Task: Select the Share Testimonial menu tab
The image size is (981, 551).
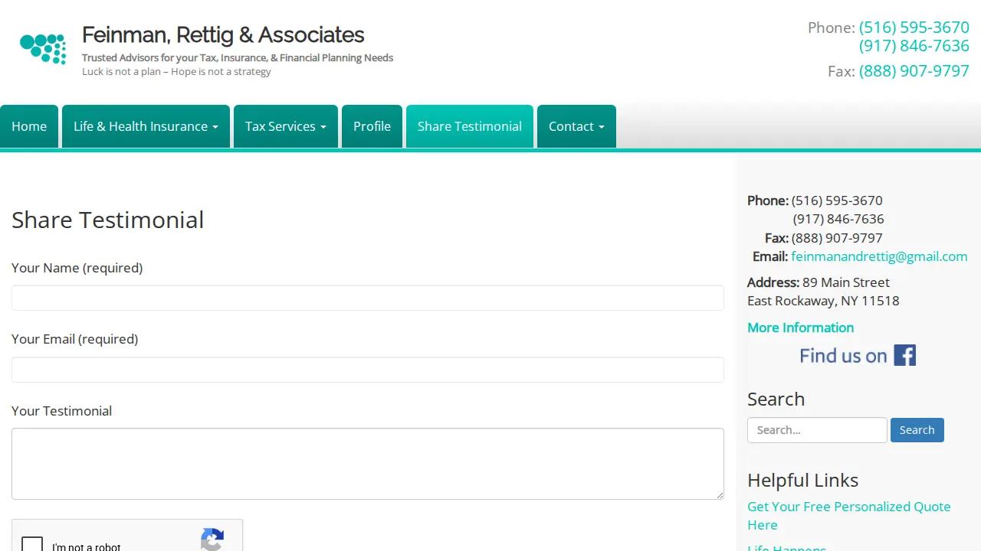Action: [470, 126]
